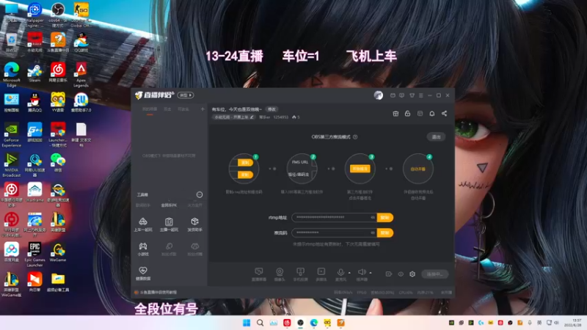Viewport: 587px width, 330px height.
Task: Click the 退出 button for OBS mode
Action: tap(436, 137)
